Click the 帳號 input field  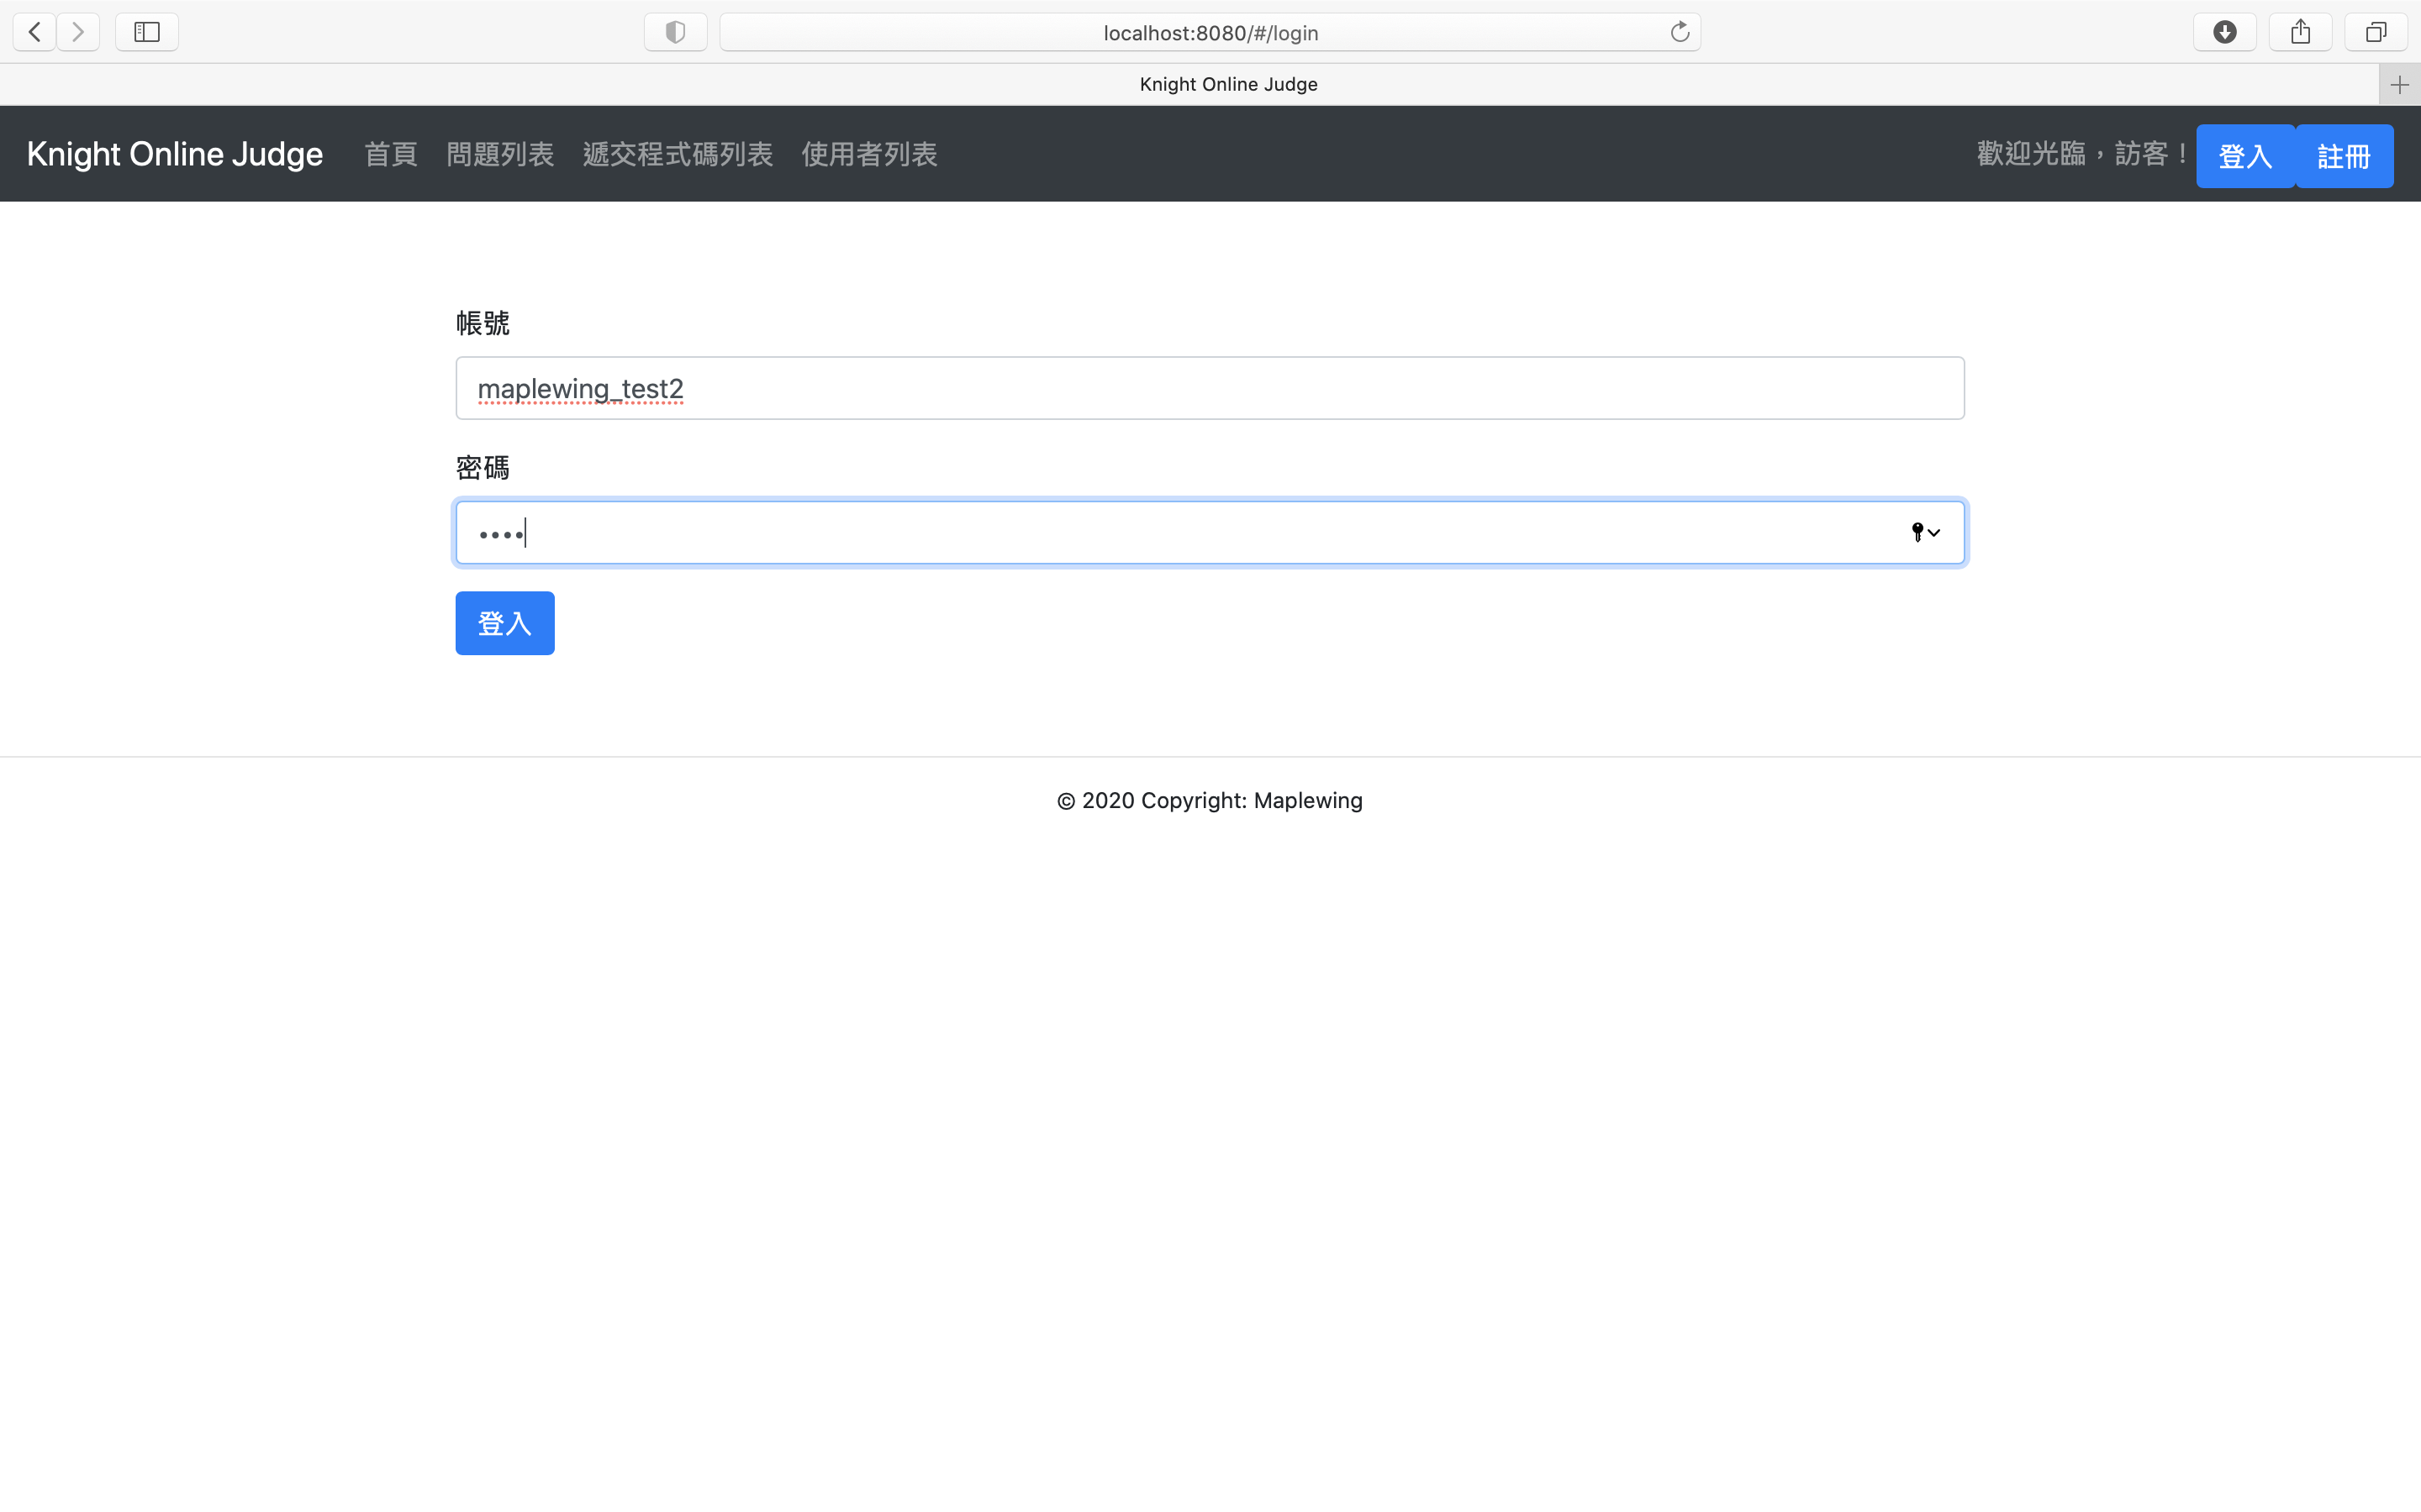coord(1210,388)
